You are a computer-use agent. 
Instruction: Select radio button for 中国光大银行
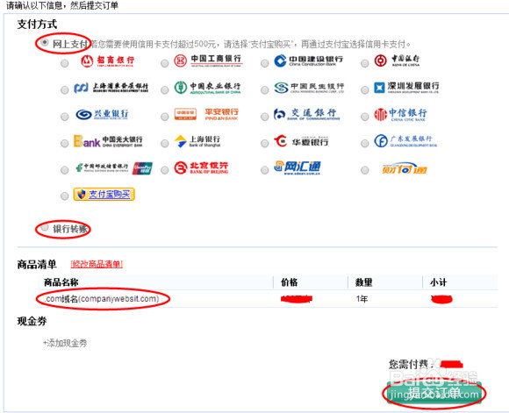[65, 143]
